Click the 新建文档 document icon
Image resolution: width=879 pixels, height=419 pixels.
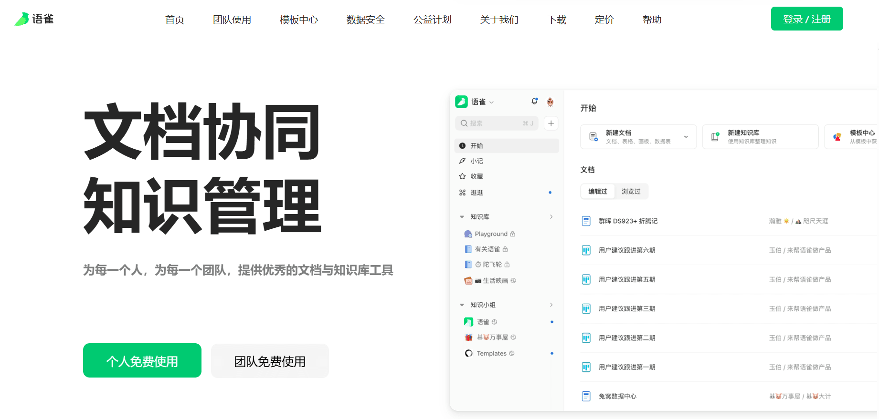593,137
